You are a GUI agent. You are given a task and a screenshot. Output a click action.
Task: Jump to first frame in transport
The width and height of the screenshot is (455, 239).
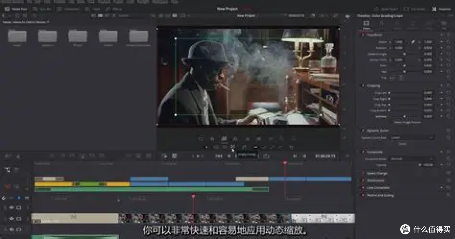pos(219,156)
